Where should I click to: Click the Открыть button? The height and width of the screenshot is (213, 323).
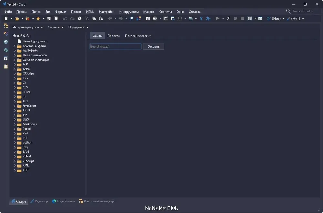[154, 46]
